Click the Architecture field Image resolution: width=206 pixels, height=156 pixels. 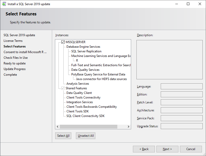pos(181,110)
